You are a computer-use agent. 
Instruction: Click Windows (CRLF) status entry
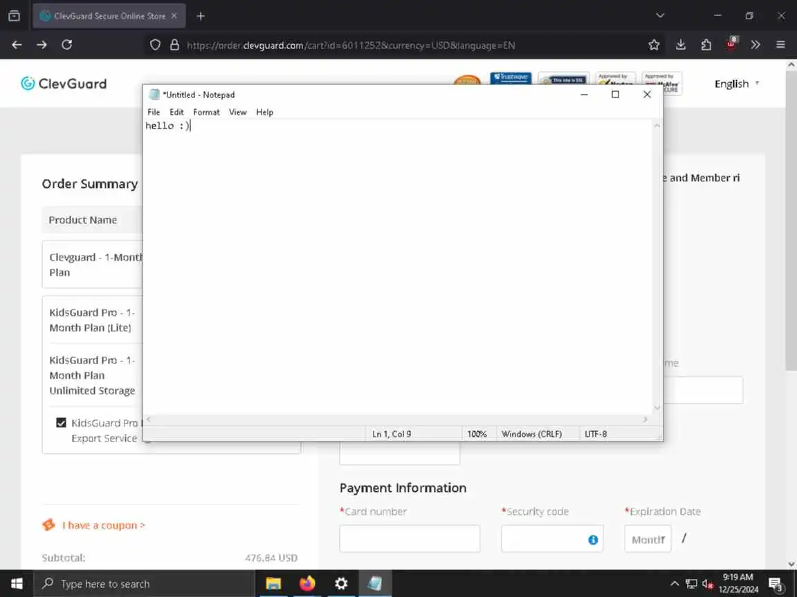tap(531, 434)
